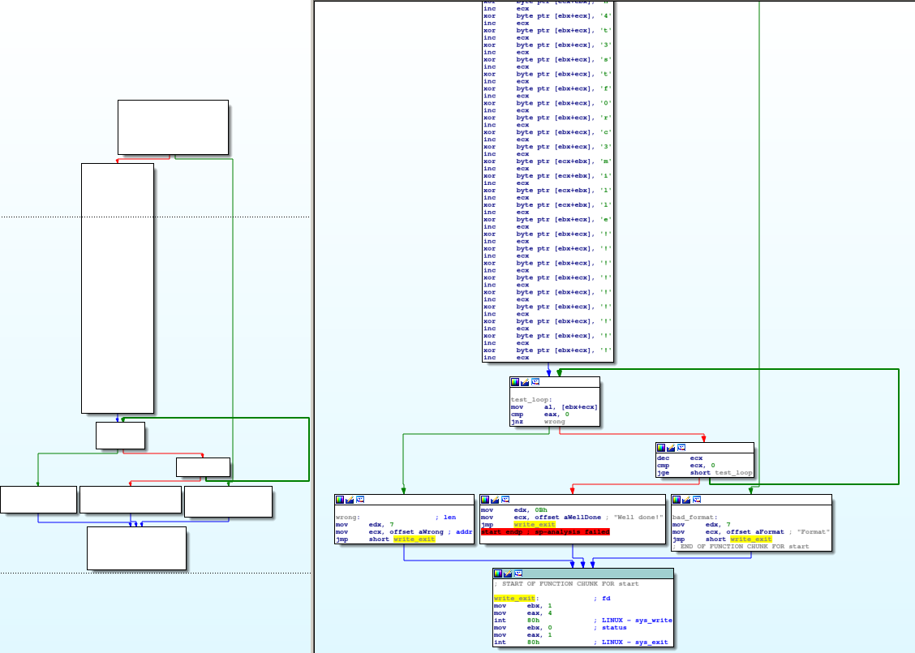Screen dimensions: 915x653
Task: Click the group icon on the bad_format node
Action: [697, 500]
